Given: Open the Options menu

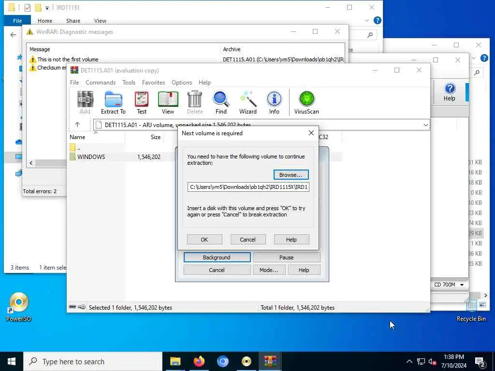Looking at the screenshot, I should pos(182,82).
